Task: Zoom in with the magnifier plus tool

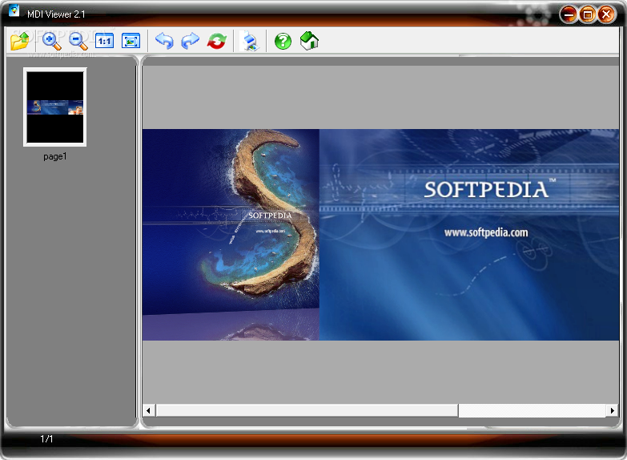Action: [52, 41]
